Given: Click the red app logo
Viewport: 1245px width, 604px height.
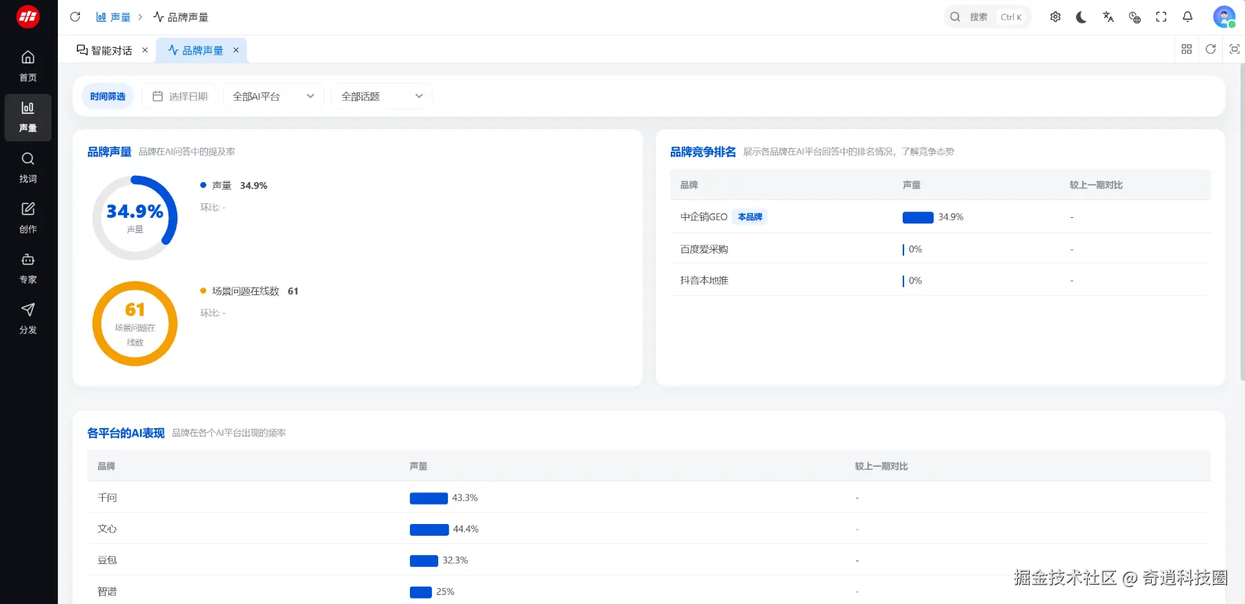Looking at the screenshot, I should tap(28, 17).
